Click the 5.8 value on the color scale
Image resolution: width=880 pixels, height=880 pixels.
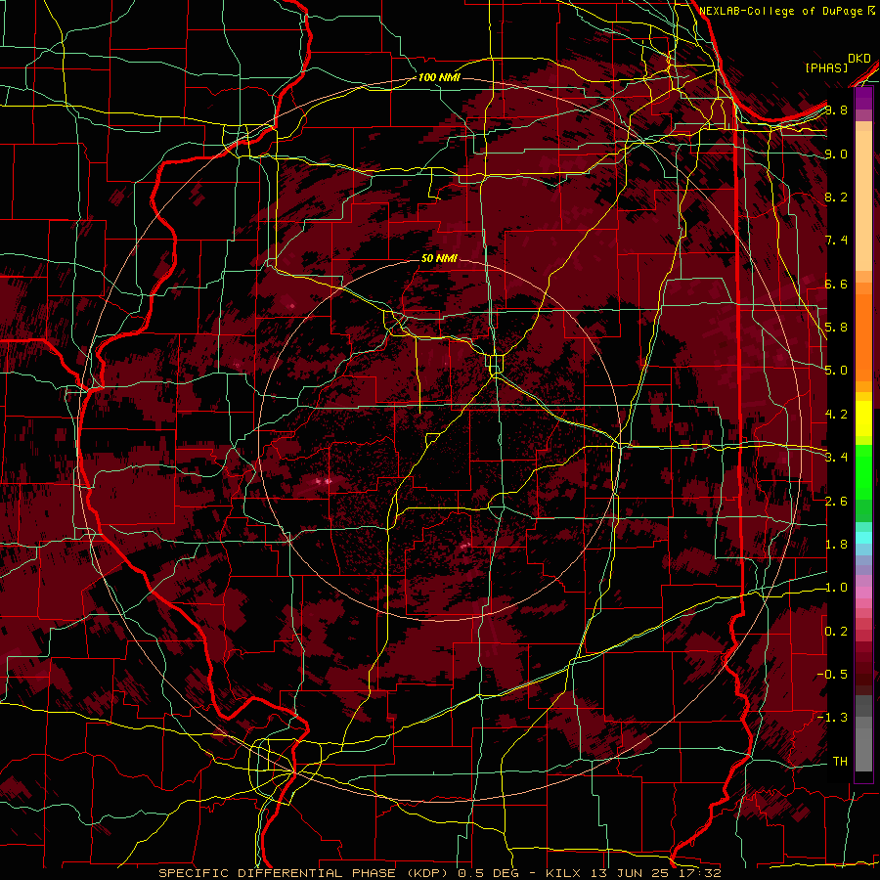(x=836, y=328)
